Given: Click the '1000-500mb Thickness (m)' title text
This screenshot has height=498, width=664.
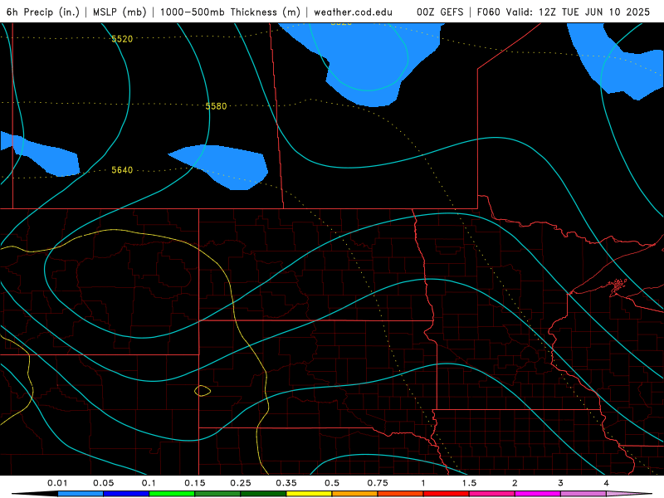Looking at the screenshot, I should [230, 12].
